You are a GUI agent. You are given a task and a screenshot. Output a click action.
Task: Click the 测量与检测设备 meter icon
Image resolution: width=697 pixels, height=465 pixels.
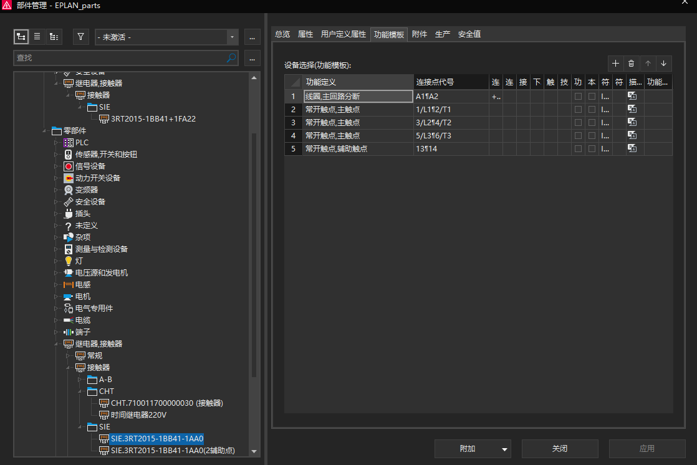(x=69, y=249)
